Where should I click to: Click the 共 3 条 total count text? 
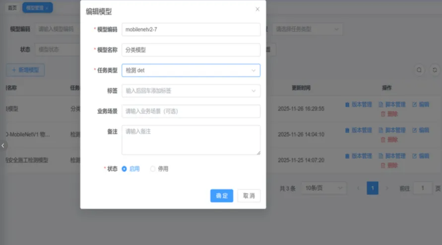(x=288, y=188)
